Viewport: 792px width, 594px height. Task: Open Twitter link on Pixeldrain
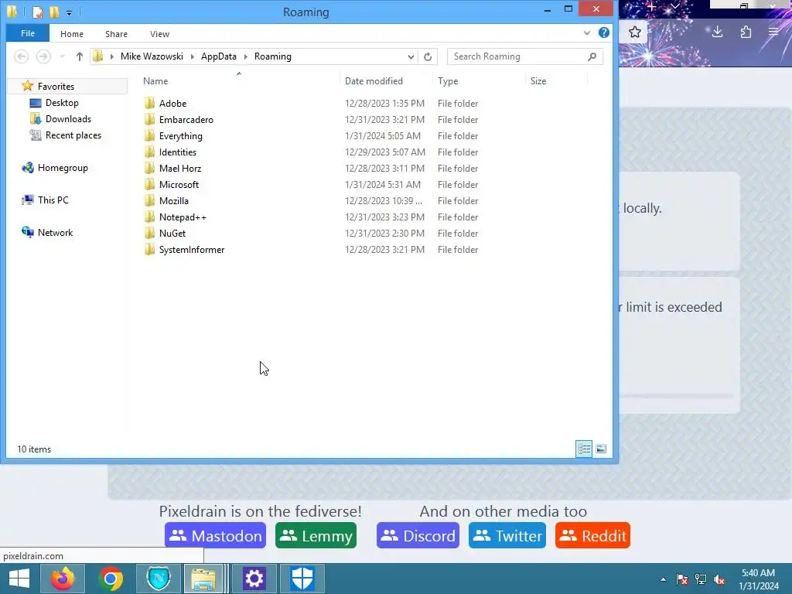pyautogui.click(x=507, y=535)
